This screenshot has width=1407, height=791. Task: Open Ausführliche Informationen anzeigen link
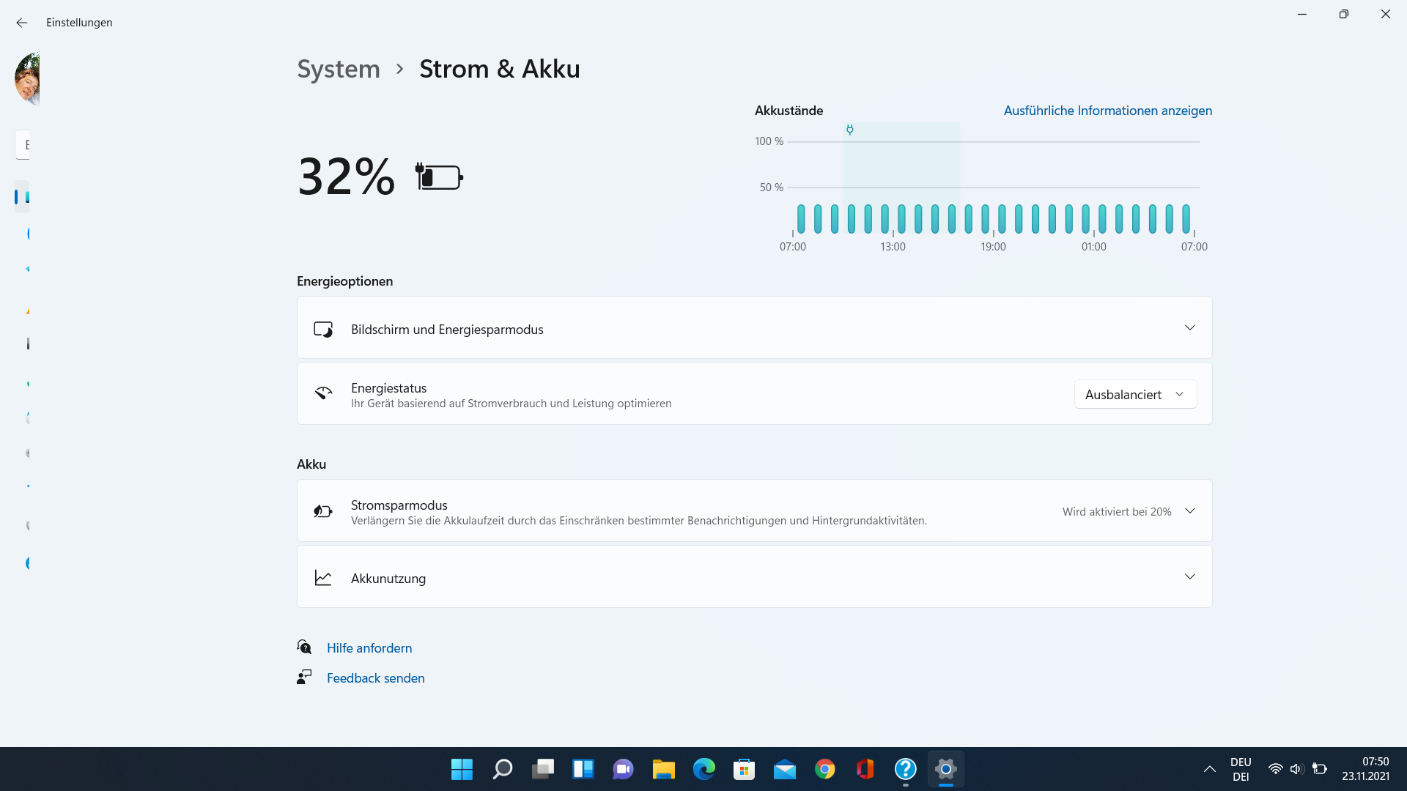point(1107,111)
